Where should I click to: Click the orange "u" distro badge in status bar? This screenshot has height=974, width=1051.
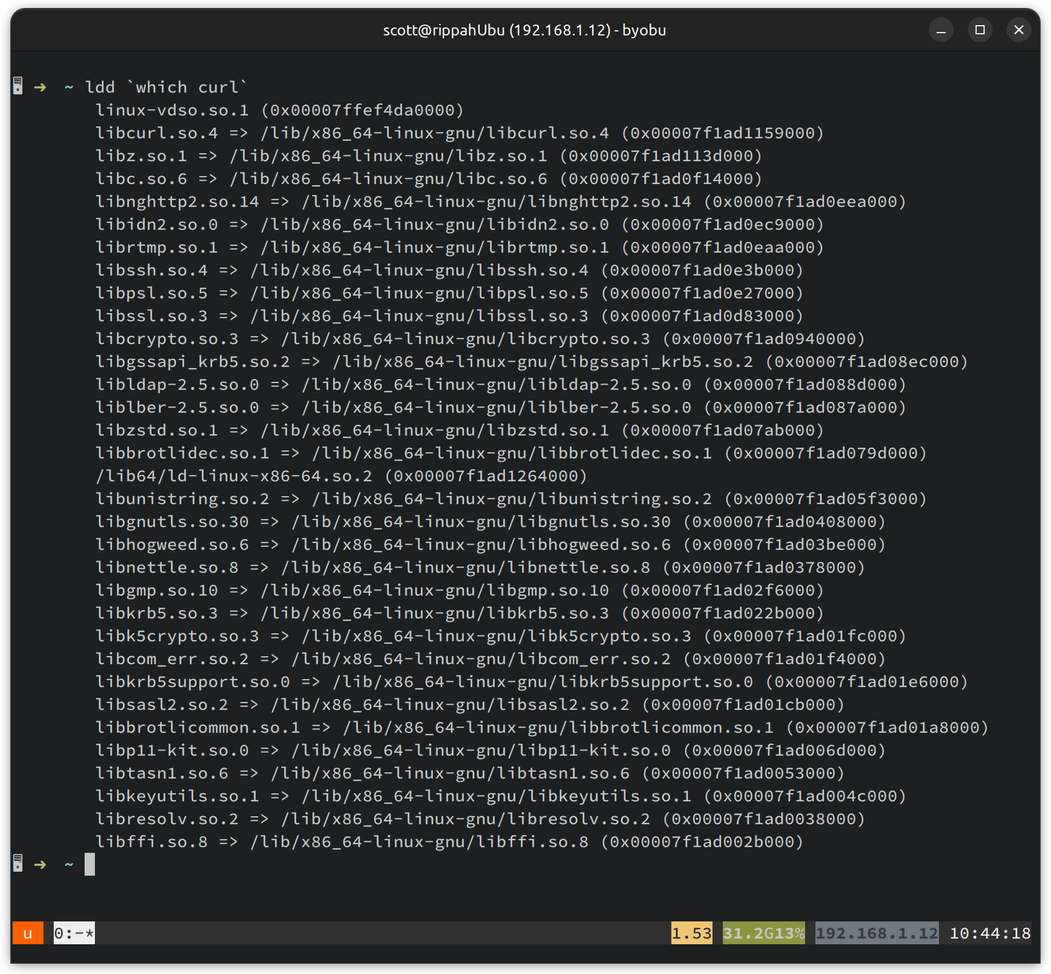click(x=27, y=933)
